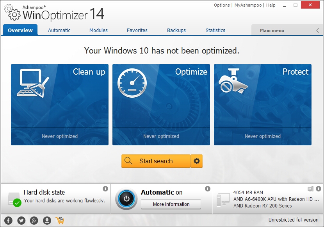The height and width of the screenshot is (227, 324).
Task: Click 'AMD Radeon R7 200 Series' text
Action: click(263, 206)
